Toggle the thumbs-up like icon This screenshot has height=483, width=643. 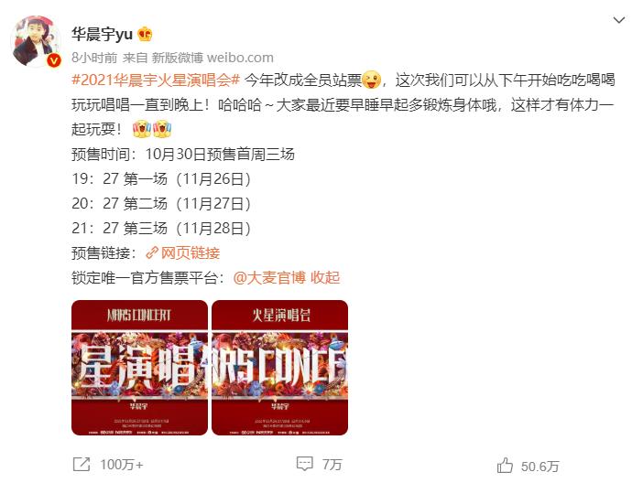[x=505, y=466]
